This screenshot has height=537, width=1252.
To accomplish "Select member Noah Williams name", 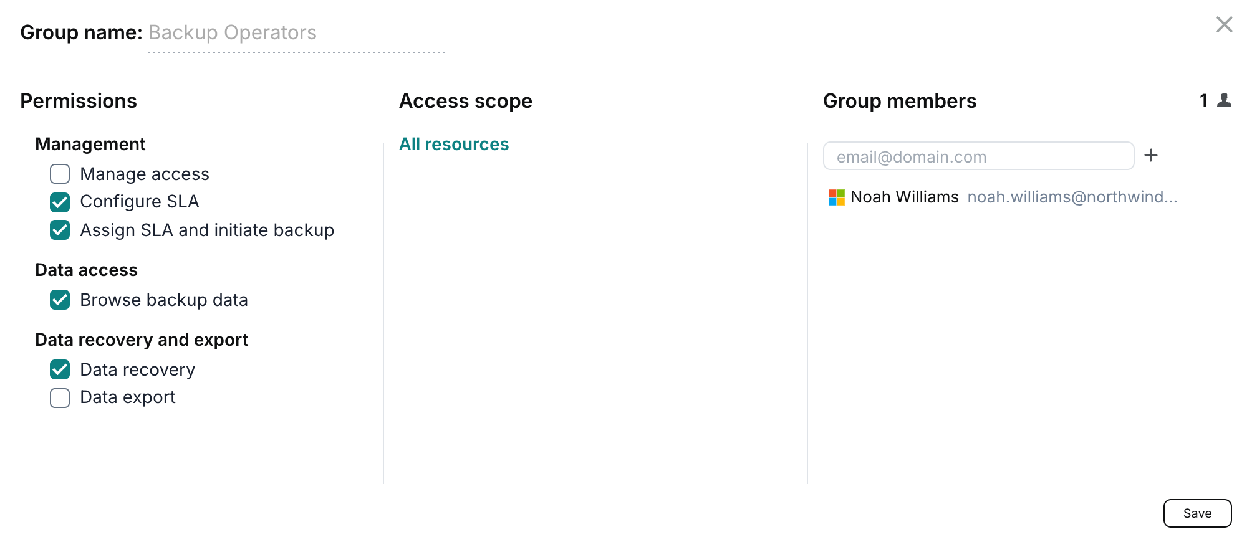I will pyautogui.click(x=904, y=197).
